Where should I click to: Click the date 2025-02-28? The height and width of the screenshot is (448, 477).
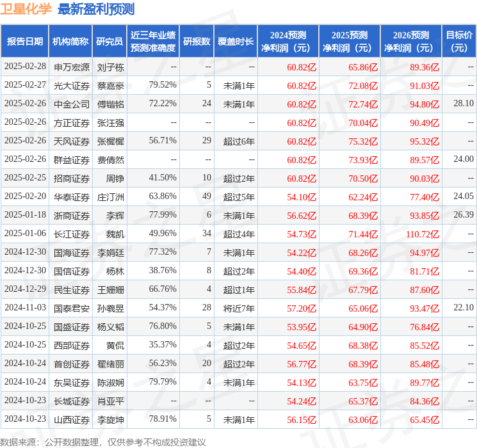click(25, 66)
